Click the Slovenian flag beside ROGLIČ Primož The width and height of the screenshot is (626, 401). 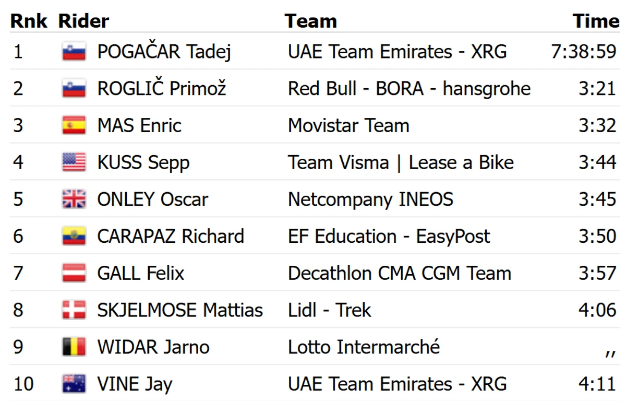click(x=74, y=89)
